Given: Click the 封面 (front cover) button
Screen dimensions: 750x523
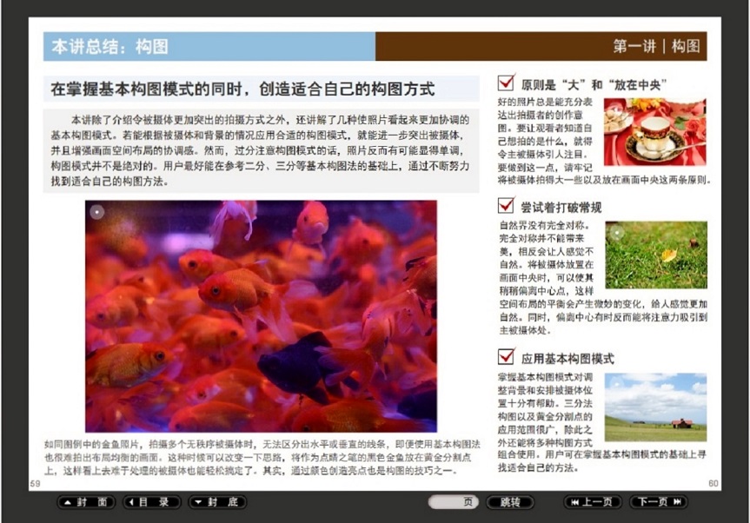Looking at the screenshot, I should [x=87, y=502].
